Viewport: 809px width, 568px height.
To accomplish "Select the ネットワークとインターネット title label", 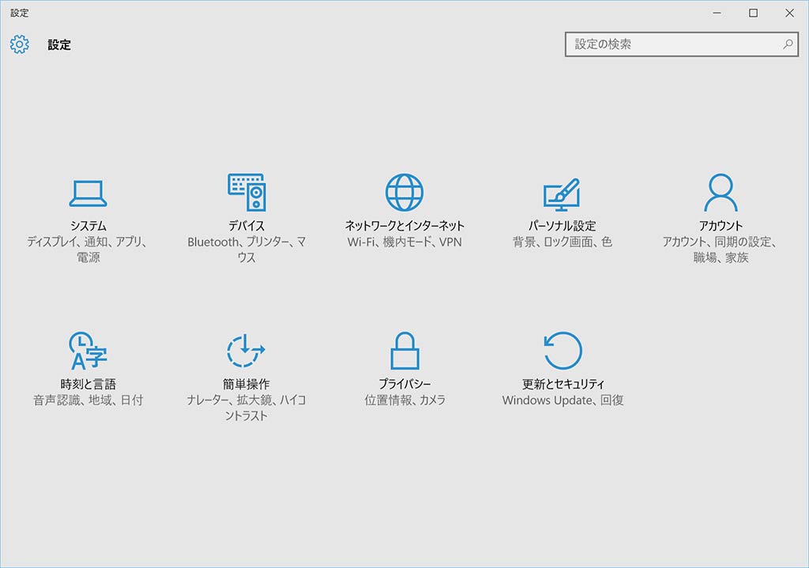I will 404,225.
